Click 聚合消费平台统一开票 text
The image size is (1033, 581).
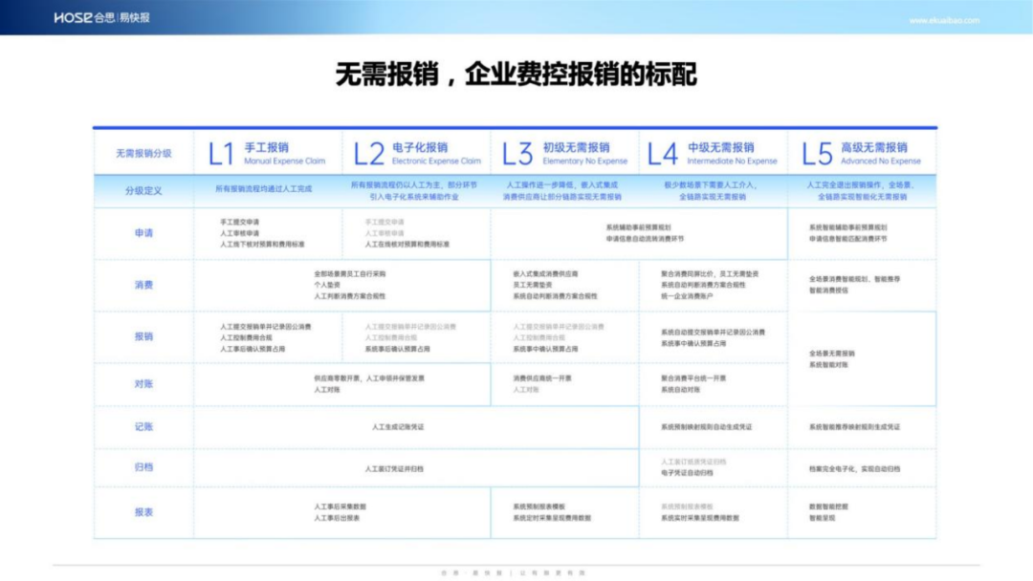pos(693,378)
